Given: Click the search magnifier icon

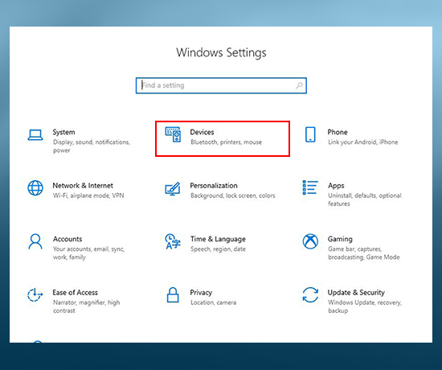Looking at the screenshot, I should [299, 85].
